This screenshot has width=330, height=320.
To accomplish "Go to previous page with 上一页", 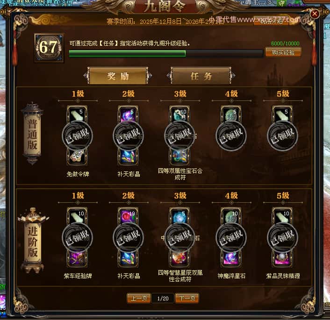I will tap(139, 298).
